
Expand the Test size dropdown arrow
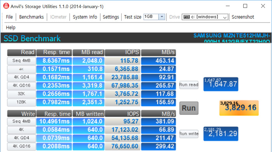[162, 17]
